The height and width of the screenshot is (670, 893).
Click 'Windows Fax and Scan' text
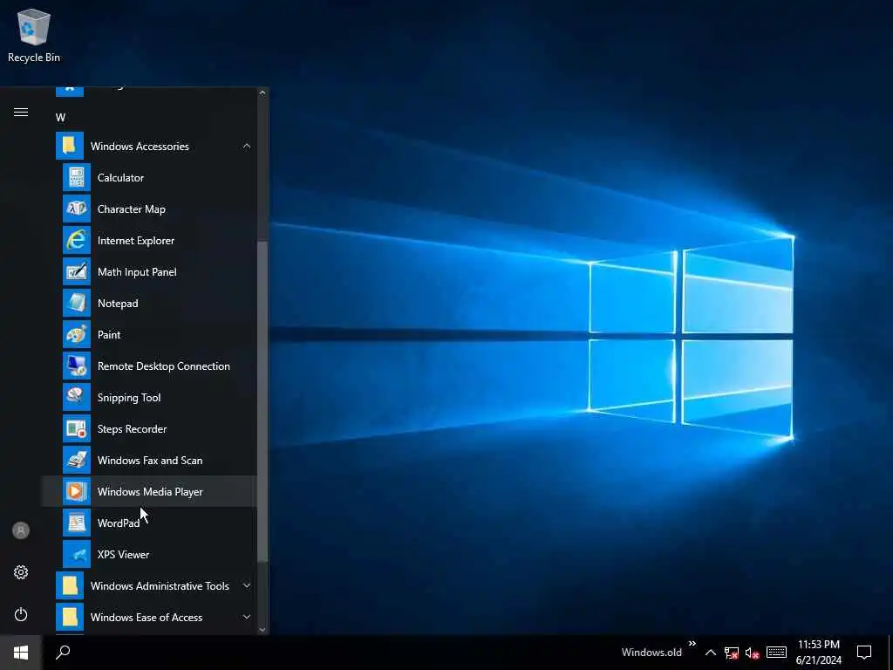click(150, 460)
